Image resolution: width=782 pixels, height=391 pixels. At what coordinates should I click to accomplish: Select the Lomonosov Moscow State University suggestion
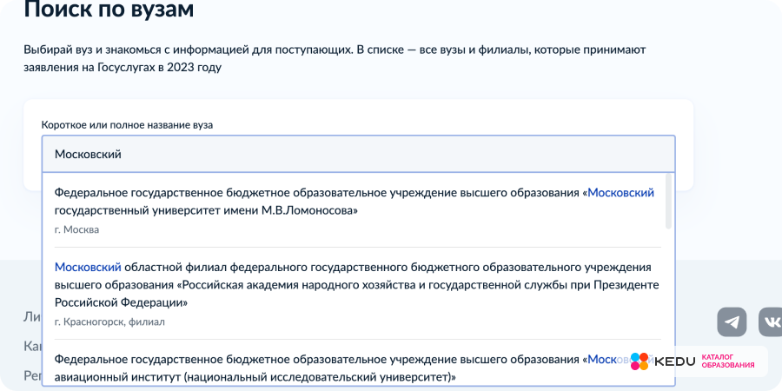point(348,202)
